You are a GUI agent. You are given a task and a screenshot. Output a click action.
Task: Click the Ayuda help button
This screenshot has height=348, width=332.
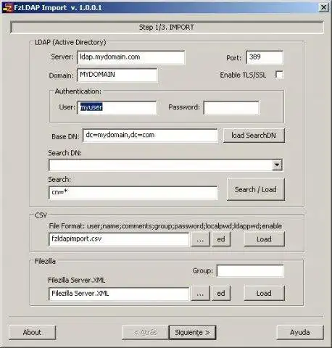(x=300, y=333)
